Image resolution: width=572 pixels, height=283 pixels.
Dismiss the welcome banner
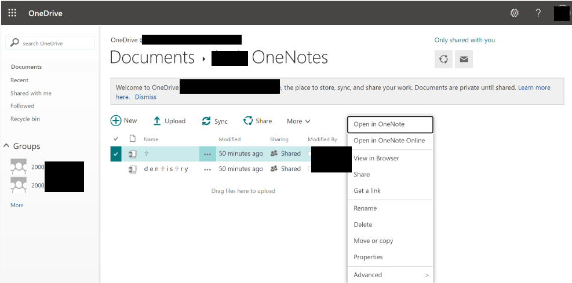point(145,97)
